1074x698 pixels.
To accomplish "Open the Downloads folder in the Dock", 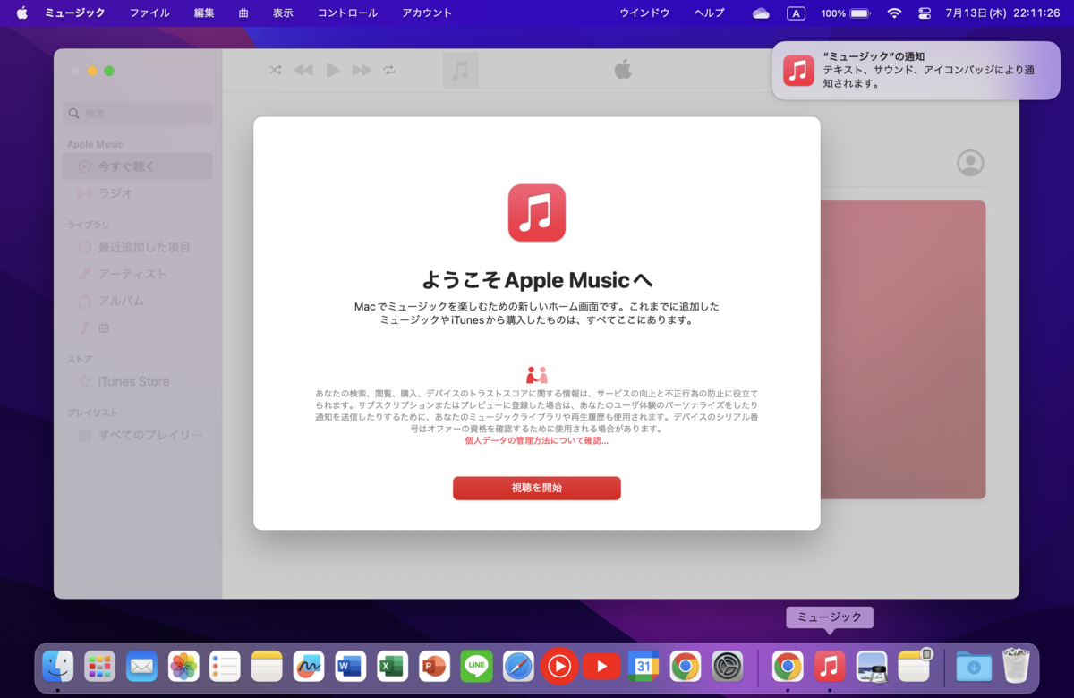I will [974, 666].
